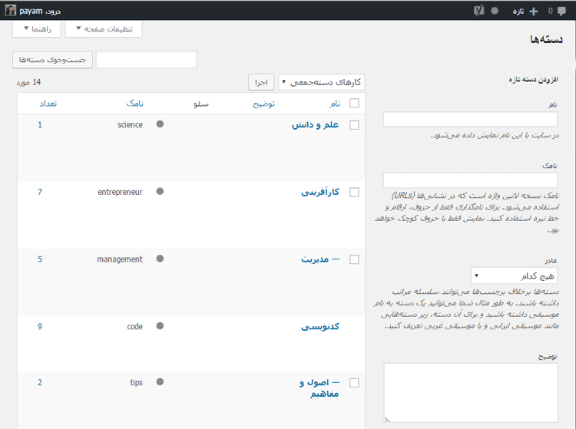Check the box for کارآفرینی category
The height and width of the screenshot is (429, 576).
[354, 193]
